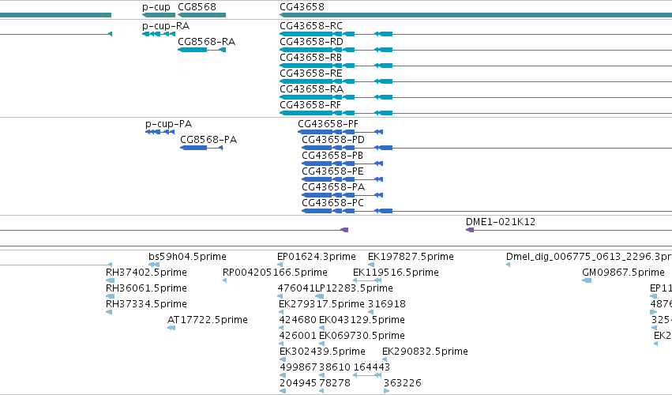The image size is (672, 395).
Task: Click the 164443 feature label
Action: (372, 367)
